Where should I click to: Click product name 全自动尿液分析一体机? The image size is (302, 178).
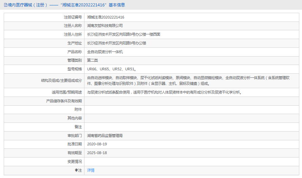[105, 52]
